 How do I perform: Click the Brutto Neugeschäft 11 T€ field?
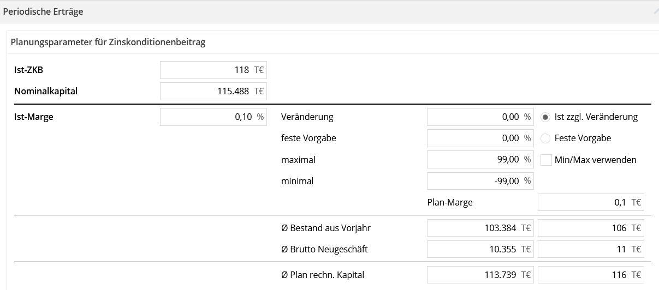(590, 249)
